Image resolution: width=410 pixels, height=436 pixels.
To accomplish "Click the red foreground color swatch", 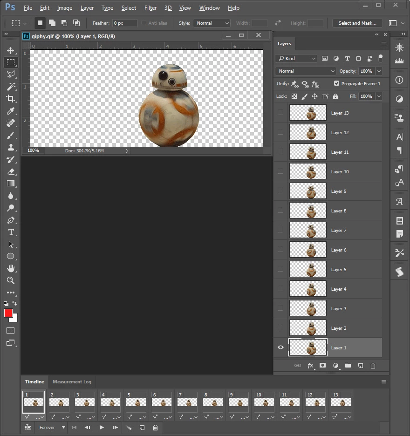I will [7, 313].
